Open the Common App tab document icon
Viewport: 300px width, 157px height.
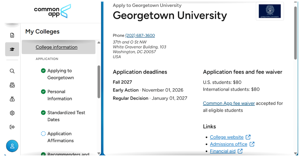(12, 35)
